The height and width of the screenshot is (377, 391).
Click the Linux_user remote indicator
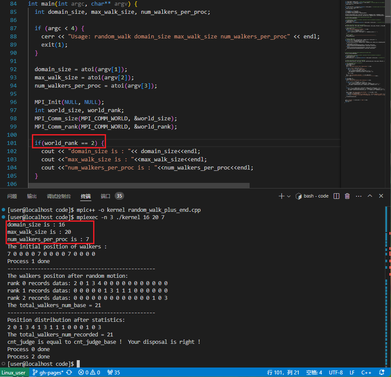tap(13, 373)
